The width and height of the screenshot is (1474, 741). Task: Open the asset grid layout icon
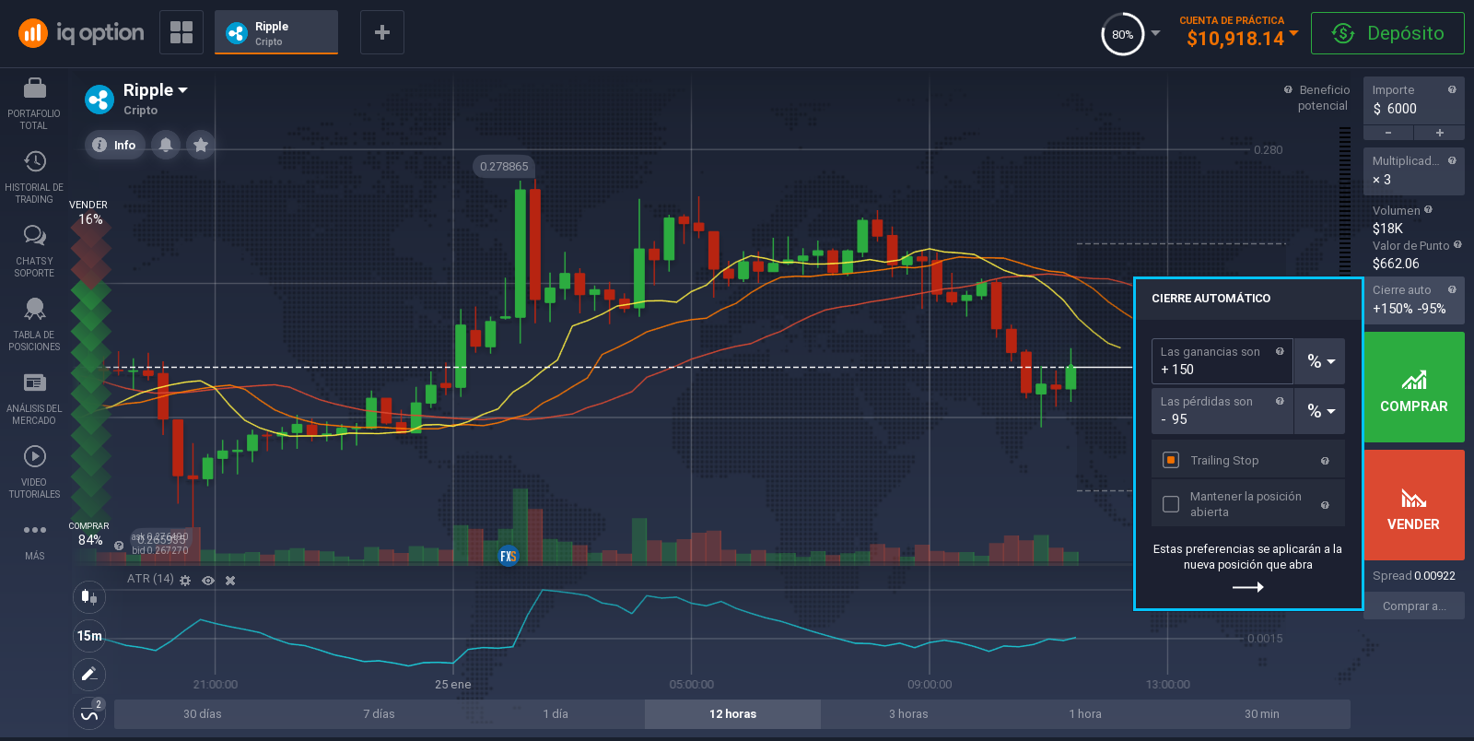pyautogui.click(x=181, y=32)
